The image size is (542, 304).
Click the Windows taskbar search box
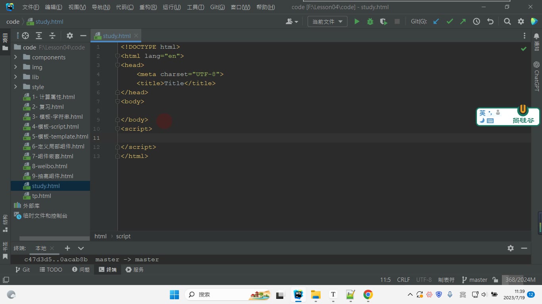coord(228,294)
